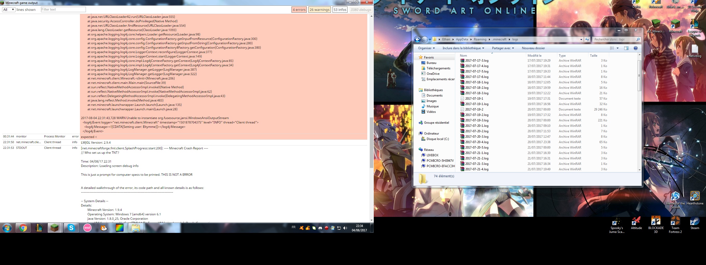Open Google Chrome from the taskbar
The height and width of the screenshot is (265, 706).
pyautogui.click(x=23, y=228)
